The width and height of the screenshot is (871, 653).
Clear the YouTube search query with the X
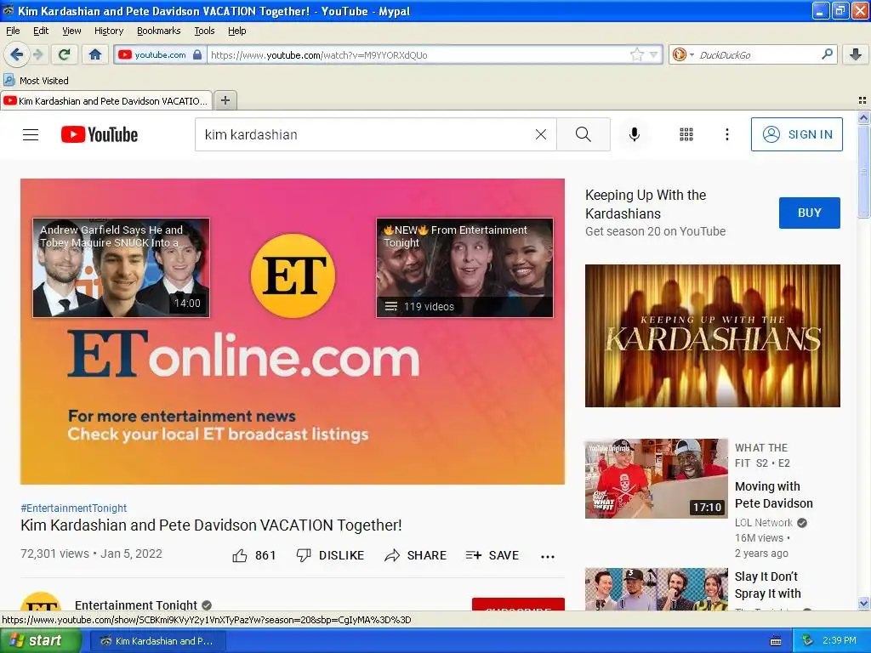540,134
